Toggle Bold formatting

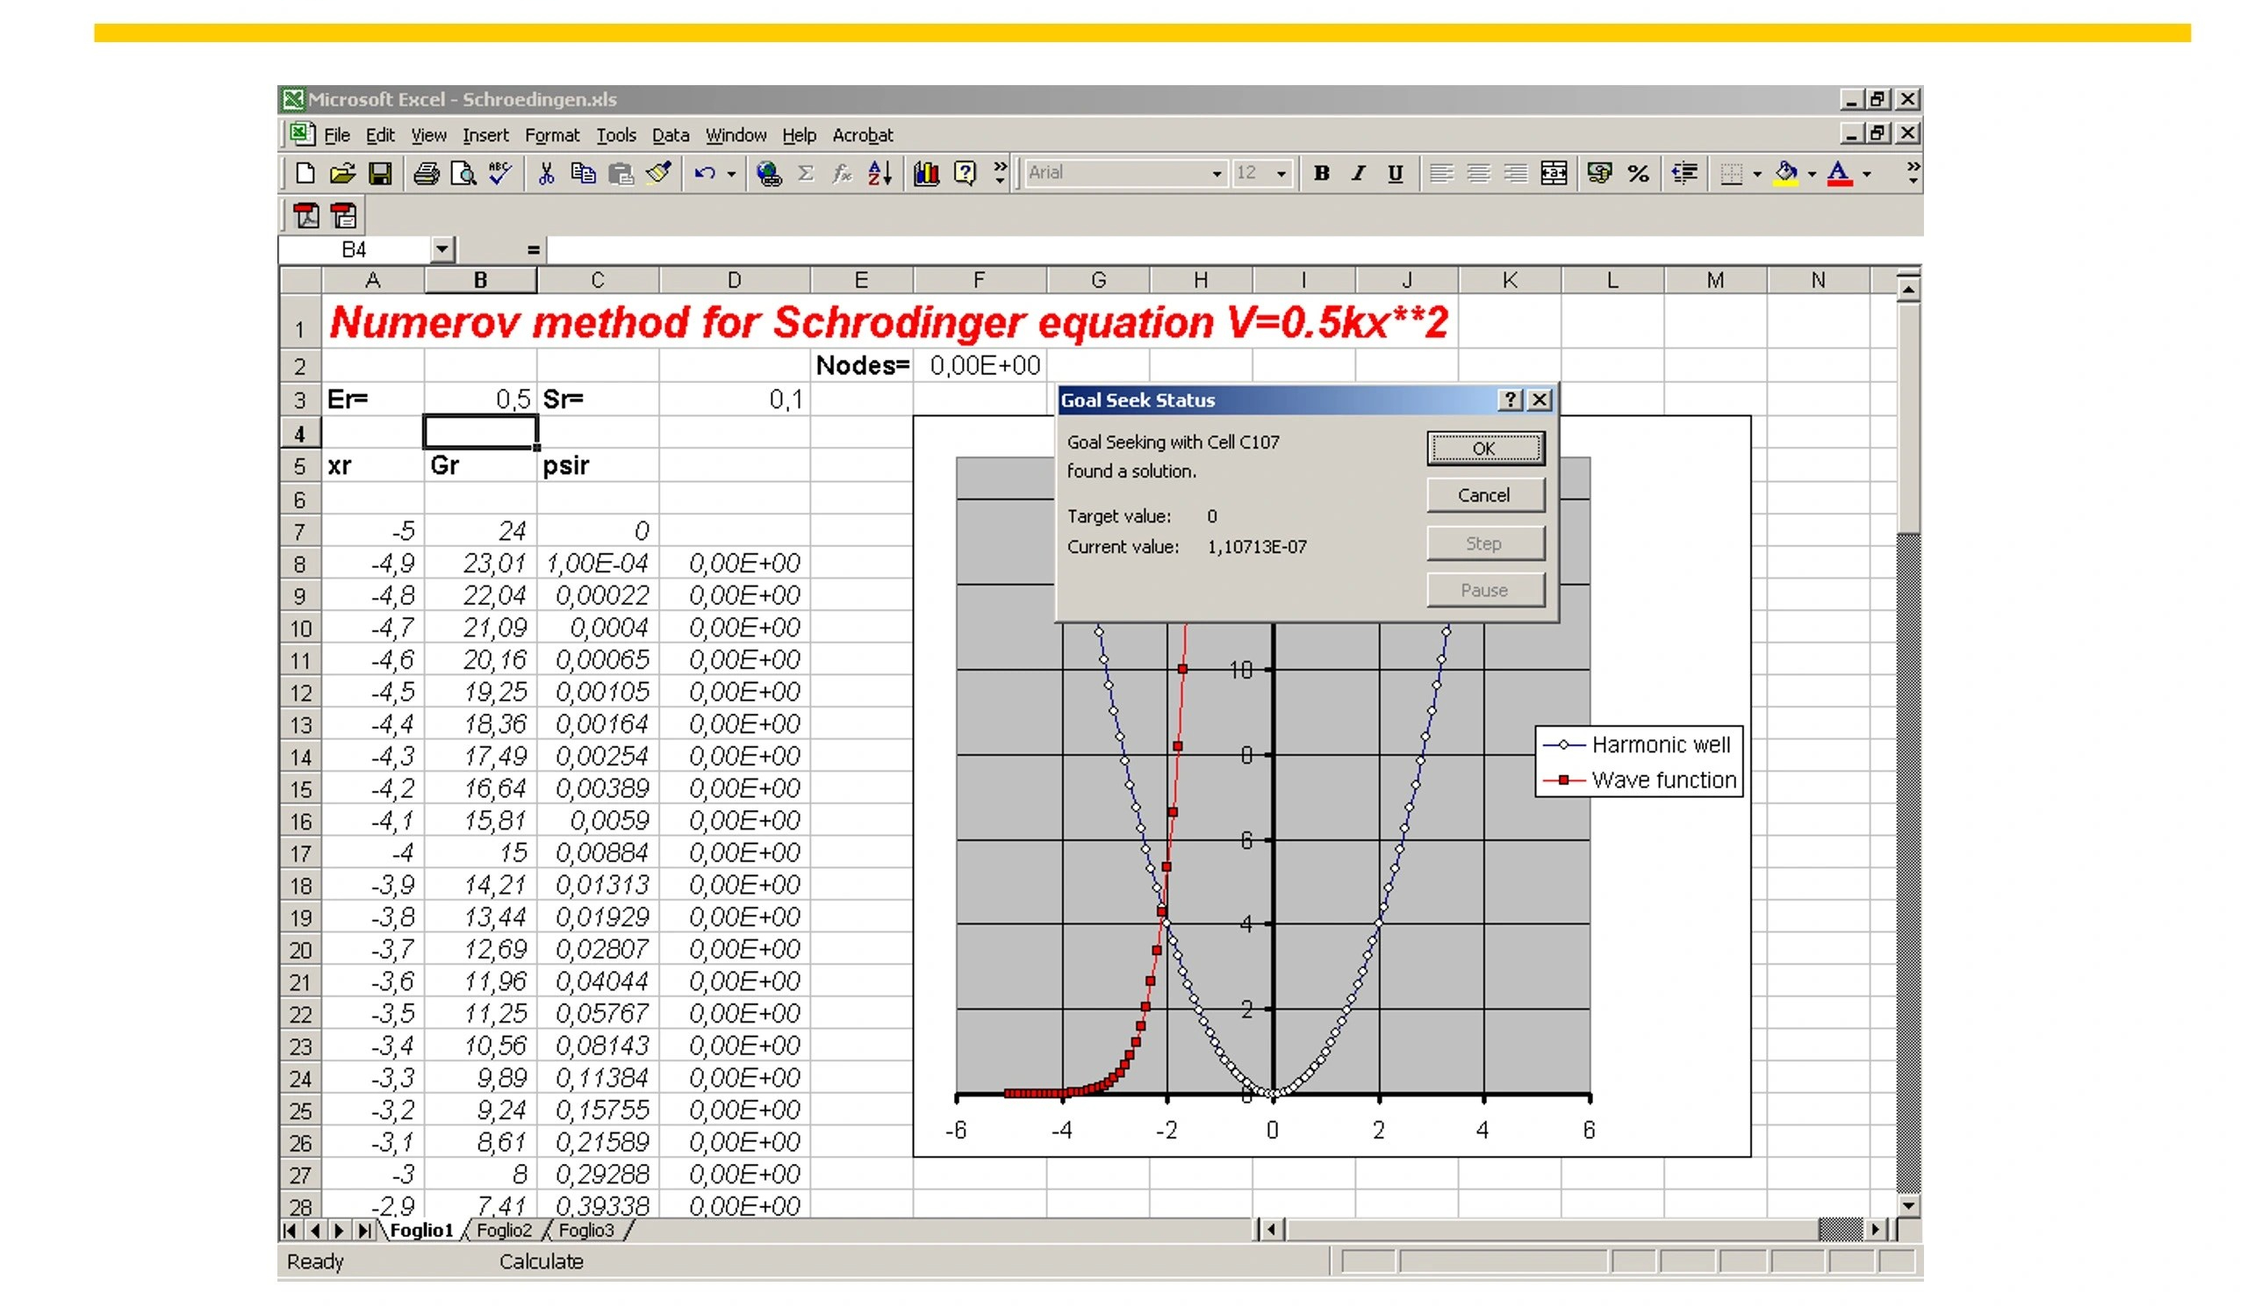point(1322,173)
